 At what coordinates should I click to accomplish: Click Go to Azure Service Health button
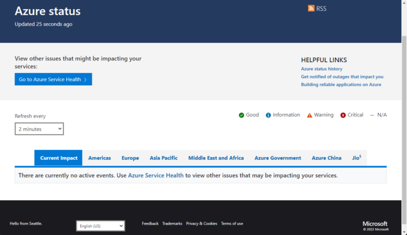tap(53, 79)
